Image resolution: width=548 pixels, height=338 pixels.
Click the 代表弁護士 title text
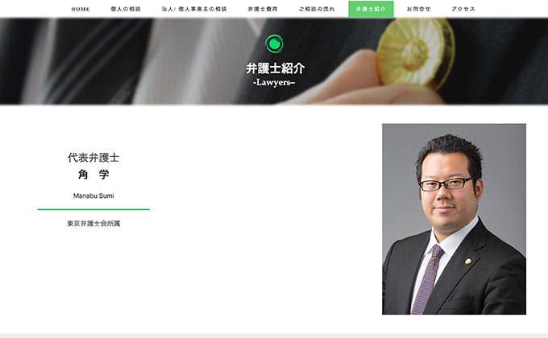(93, 158)
